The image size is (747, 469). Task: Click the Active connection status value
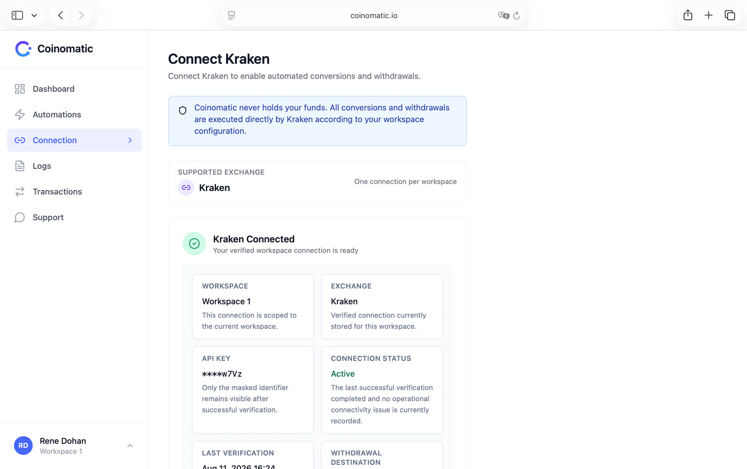click(x=343, y=374)
